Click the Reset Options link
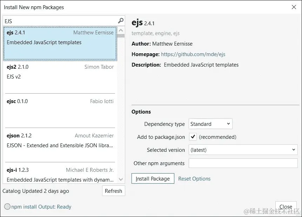The width and height of the screenshot is (302, 217). [x=194, y=178]
